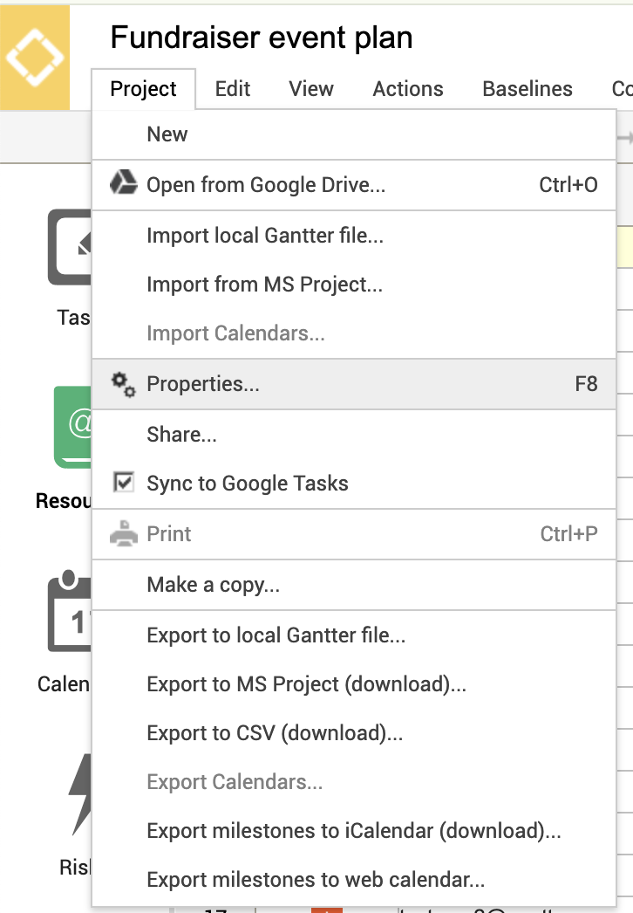Screen dimensions: 633x913
Task: Open the Project menu
Action: (x=143, y=89)
